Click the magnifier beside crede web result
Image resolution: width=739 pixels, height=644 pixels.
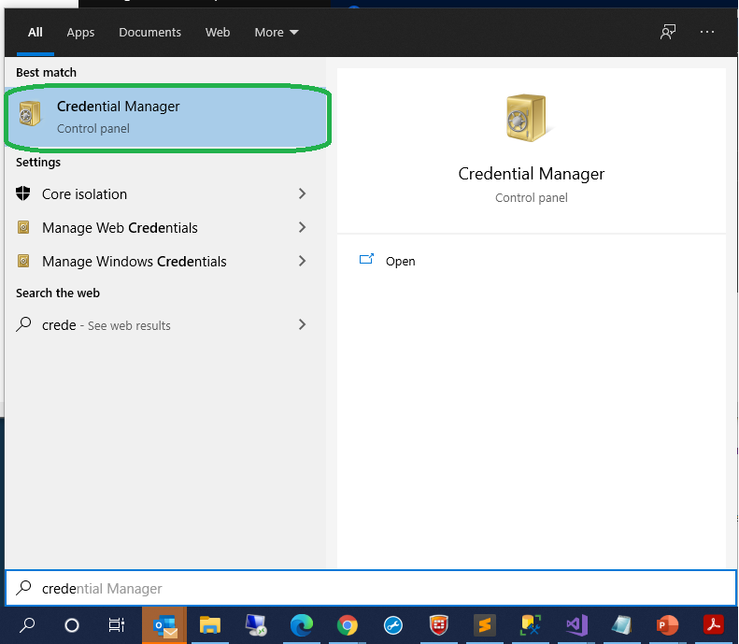(x=23, y=324)
